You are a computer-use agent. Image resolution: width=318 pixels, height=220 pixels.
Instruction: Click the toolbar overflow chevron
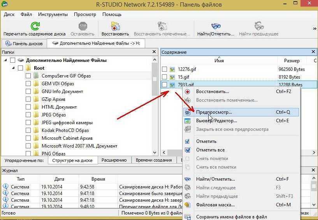click(x=314, y=28)
